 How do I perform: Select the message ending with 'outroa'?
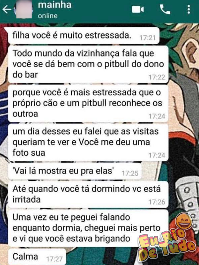(x=88, y=103)
